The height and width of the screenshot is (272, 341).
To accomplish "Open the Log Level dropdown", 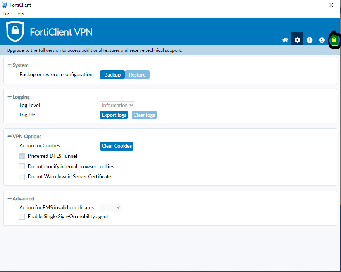I will point(118,105).
